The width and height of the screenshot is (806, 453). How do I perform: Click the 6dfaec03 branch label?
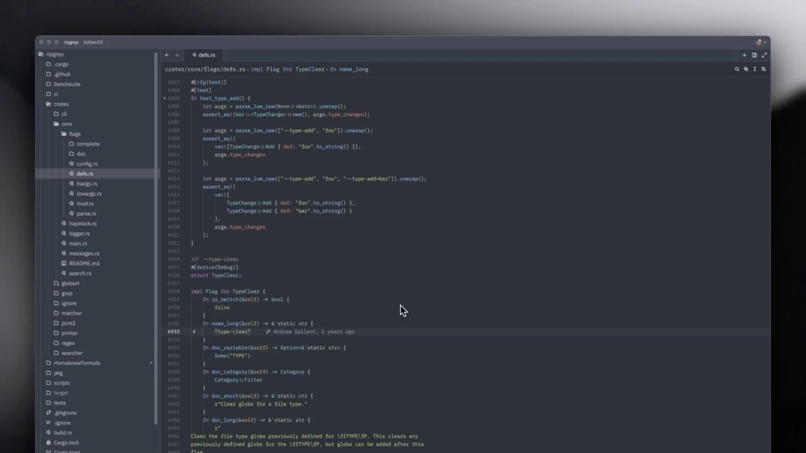click(93, 42)
